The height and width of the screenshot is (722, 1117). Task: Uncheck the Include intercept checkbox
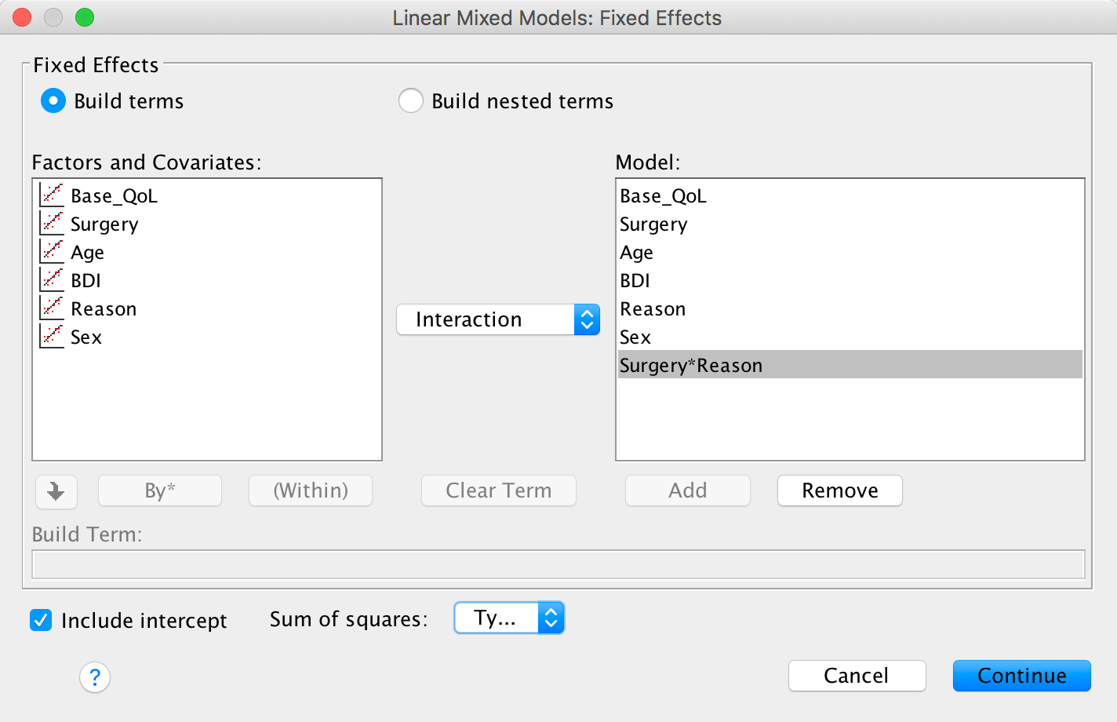click(41, 621)
